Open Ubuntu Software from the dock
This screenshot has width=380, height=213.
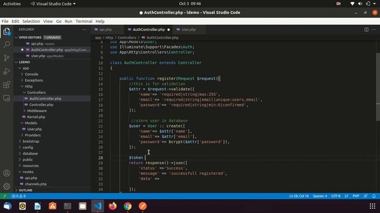coord(53,206)
